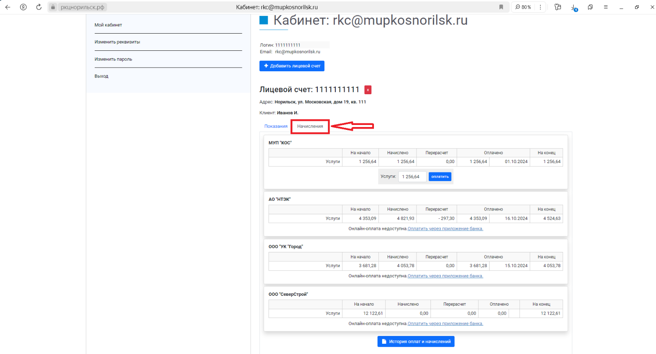Reload the page with the refresh icon
Screen dimensions: 656x354
39,7
